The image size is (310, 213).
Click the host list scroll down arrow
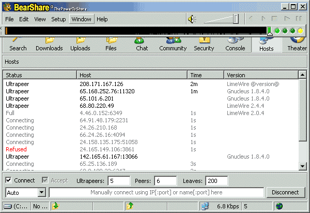pyautogui.click(x=302, y=166)
